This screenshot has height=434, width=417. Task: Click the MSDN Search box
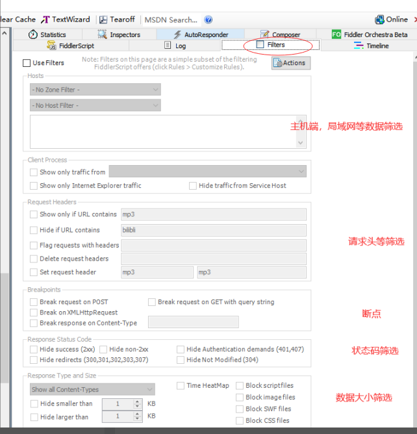point(171,20)
